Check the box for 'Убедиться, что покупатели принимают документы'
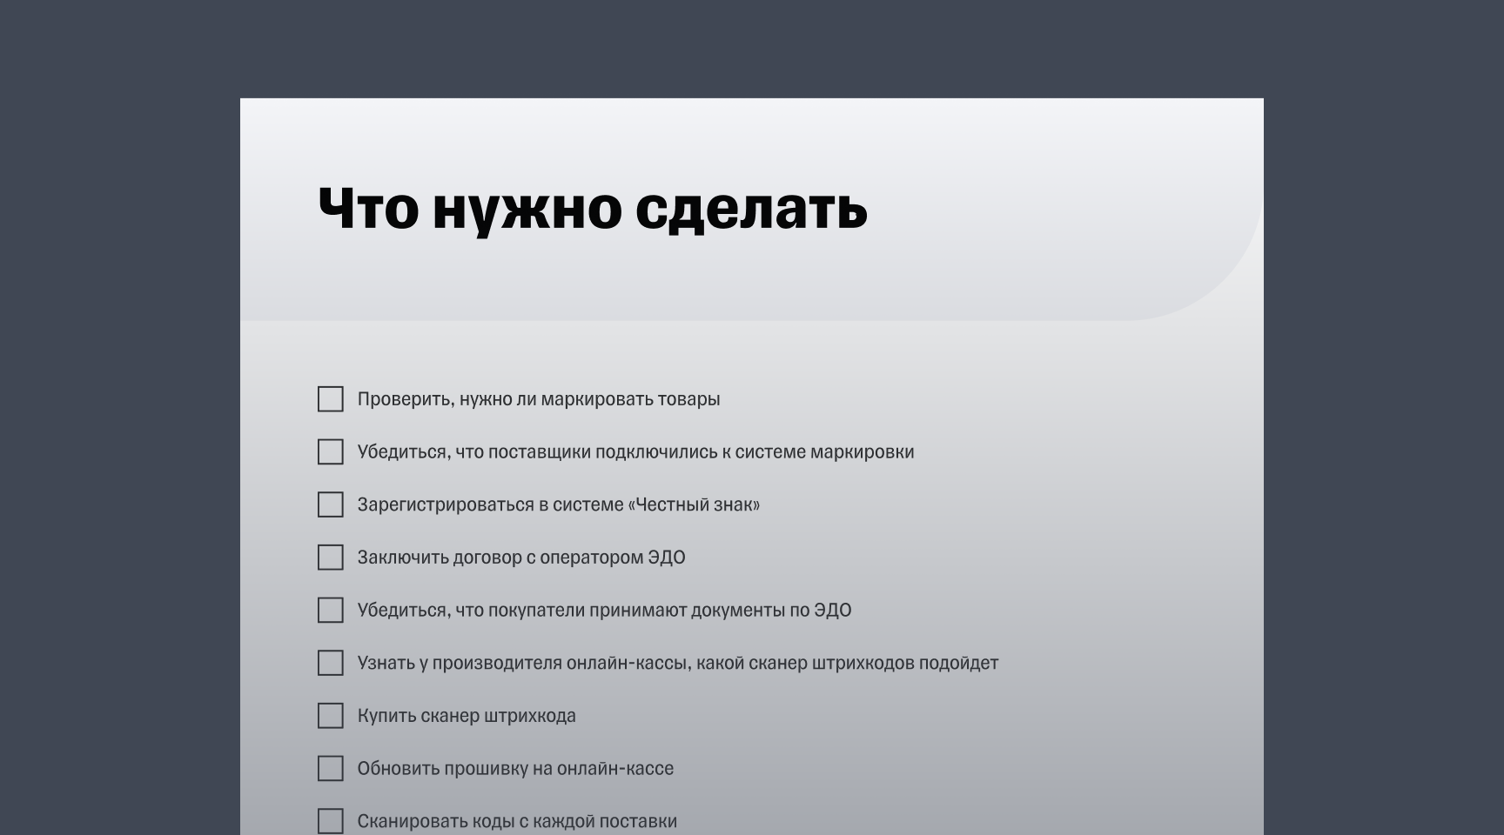Screen dimensions: 1504x835 (x=331, y=611)
